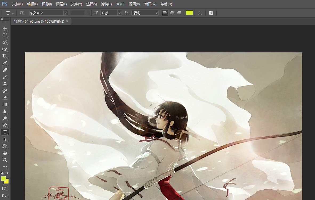Screen dimensions: 315x200
Task: Select the Gradient tool
Action: 5,105
